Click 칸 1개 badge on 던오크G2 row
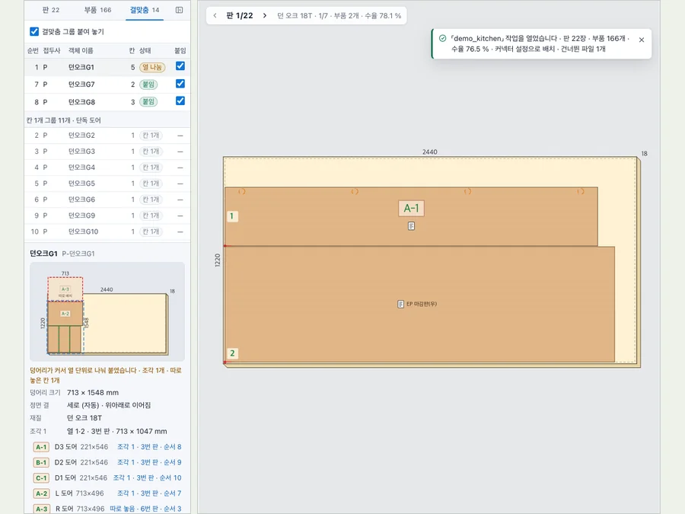Image resolution: width=685 pixels, height=514 pixels. pyautogui.click(x=151, y=136)
